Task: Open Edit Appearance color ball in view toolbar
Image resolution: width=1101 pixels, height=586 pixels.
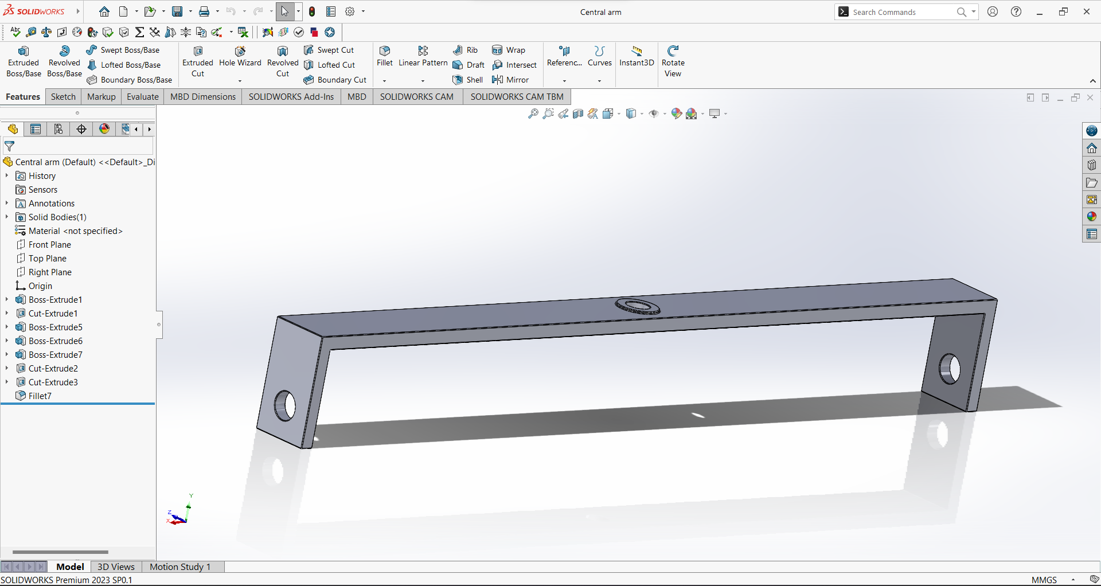Action: click(x=677, y=114)
